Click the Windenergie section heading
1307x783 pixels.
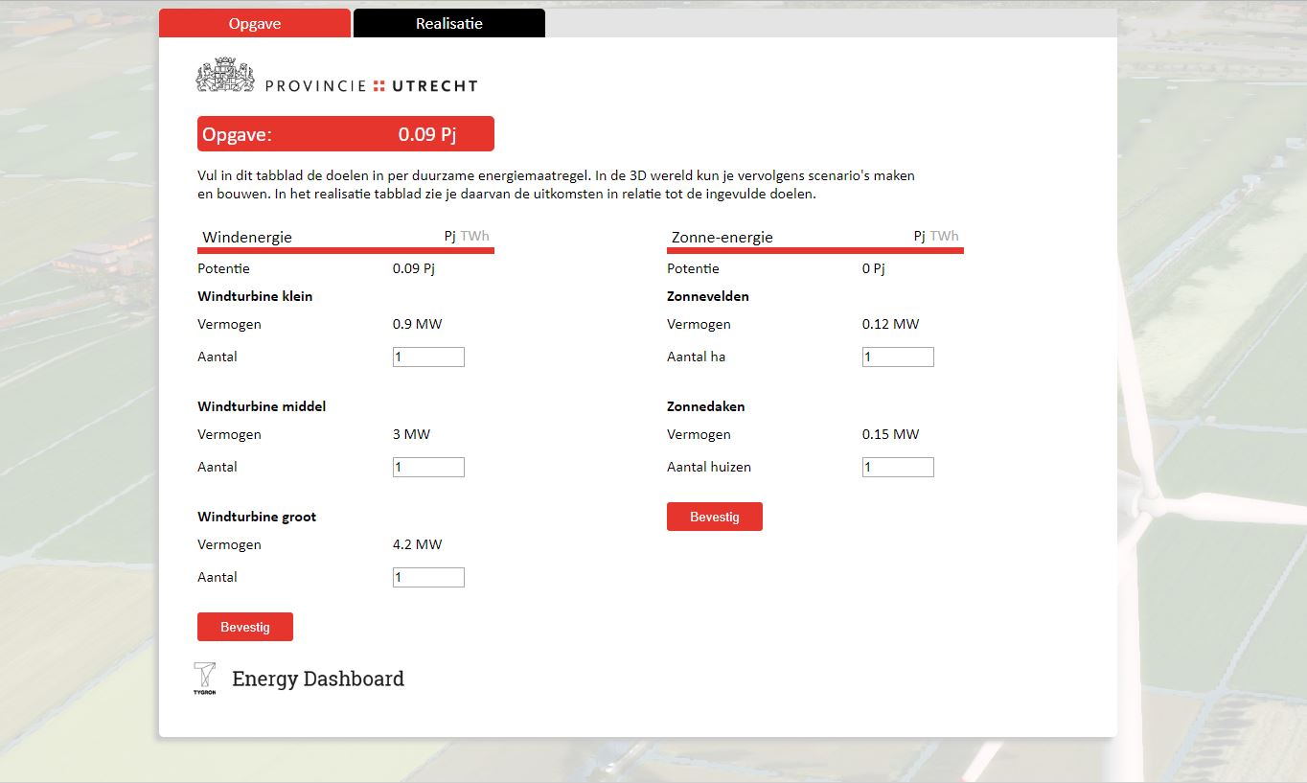pyautogui.click(x=247, y=237)
